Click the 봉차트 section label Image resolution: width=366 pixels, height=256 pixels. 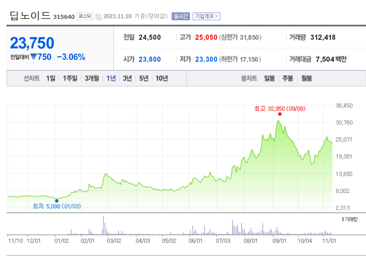coord(249,78)
